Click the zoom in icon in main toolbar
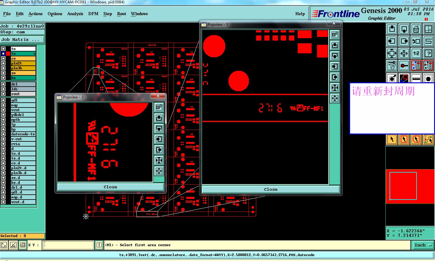The height and width of the screenshot is (261, 435). click(392, 53)
